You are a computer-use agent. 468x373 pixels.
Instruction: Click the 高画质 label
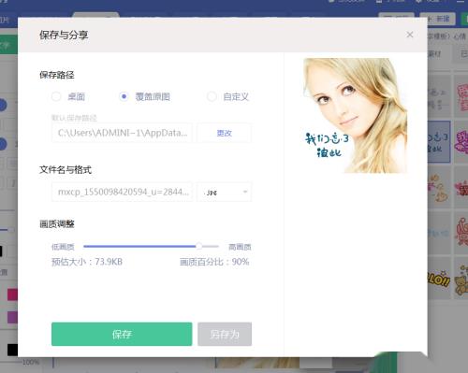240,247
